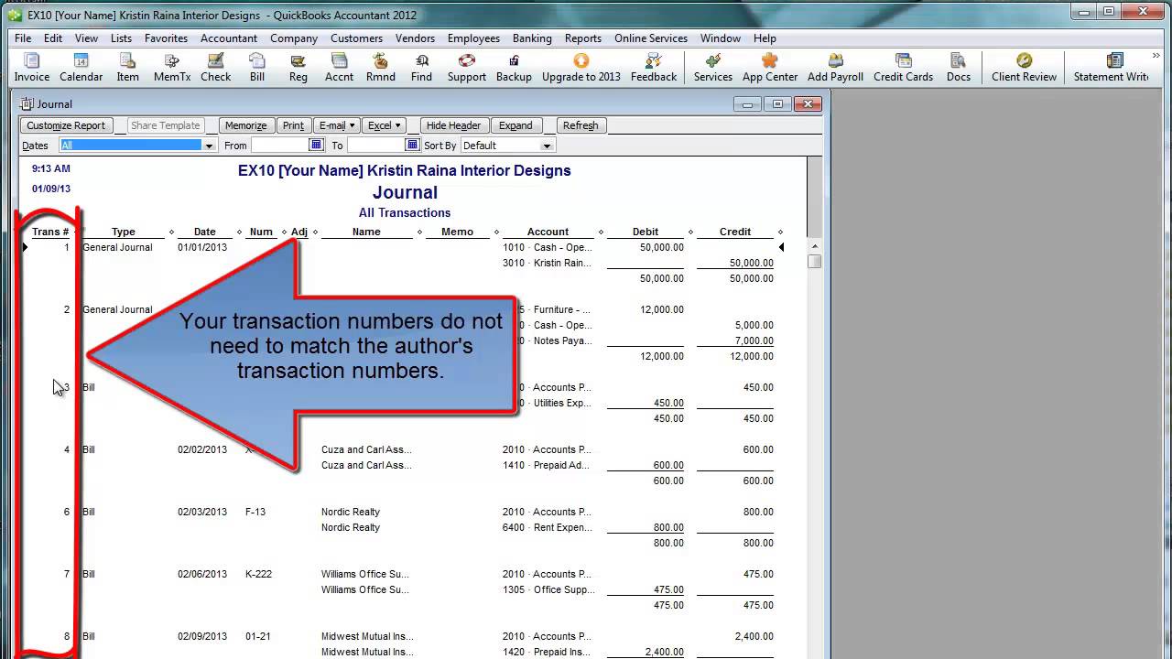Click the Credit column header
1172x659 pixels.
pos(734,232)
